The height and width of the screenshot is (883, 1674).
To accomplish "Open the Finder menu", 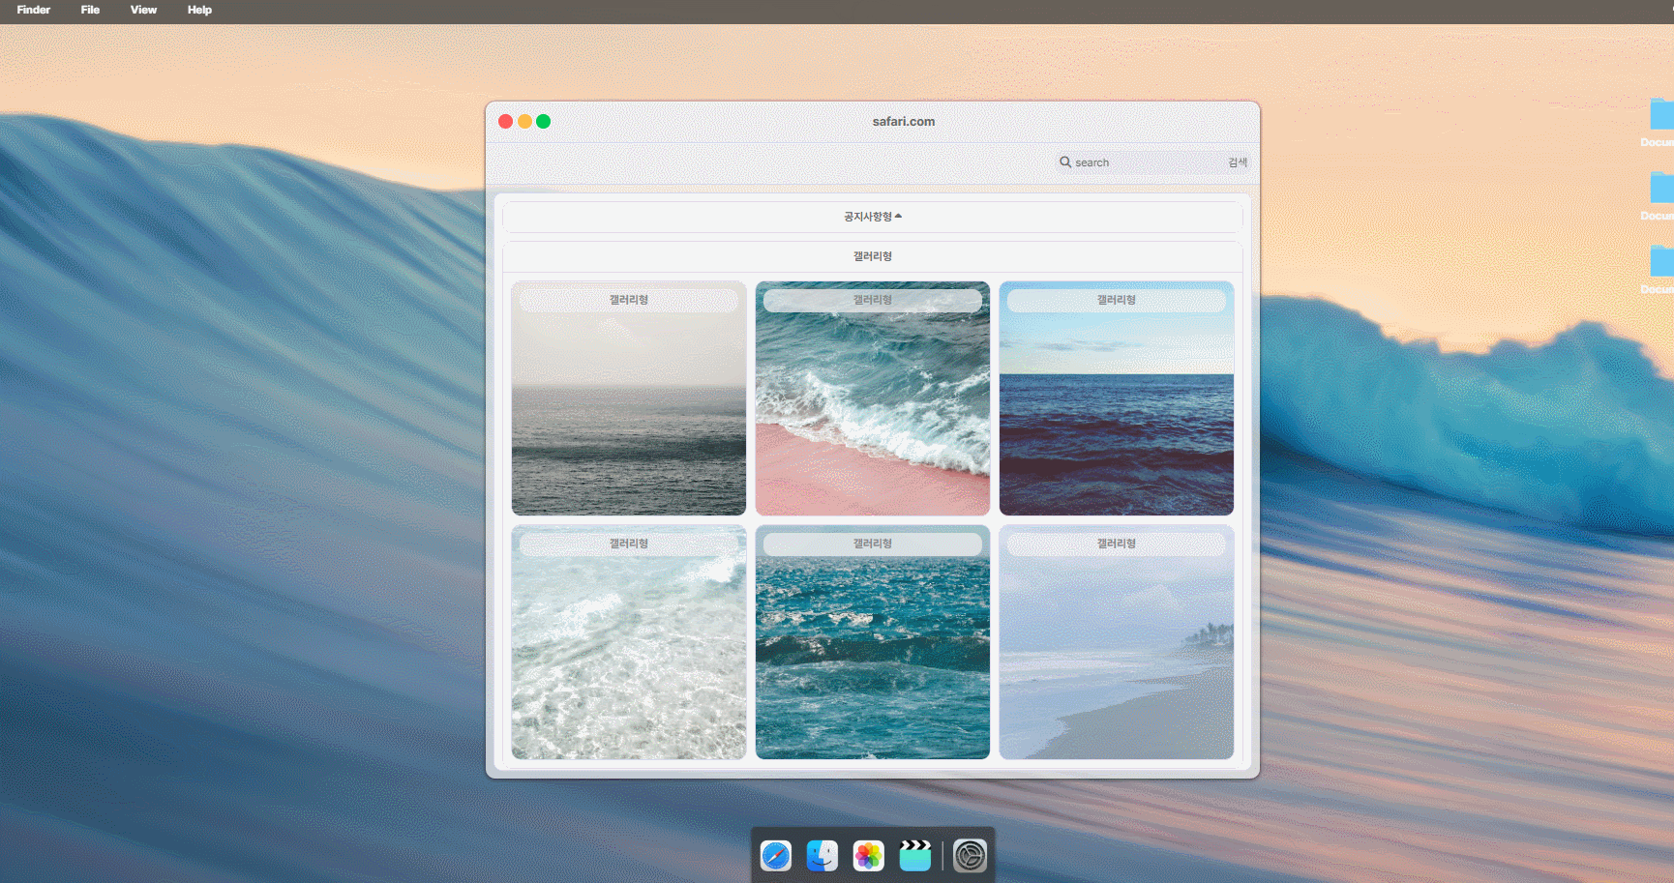I will (x=34, y=10).
